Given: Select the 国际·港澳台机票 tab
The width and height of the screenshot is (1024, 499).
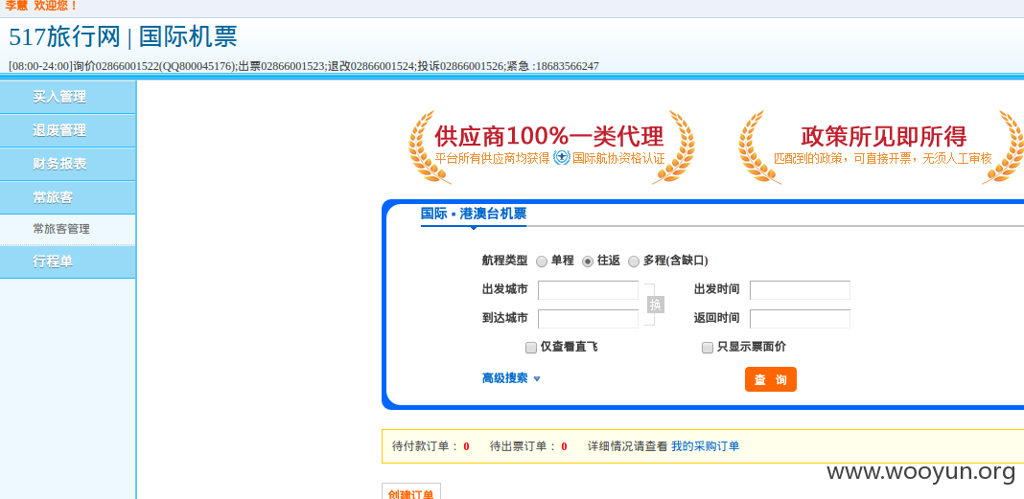Looking at the screenshot, I should point(474,214).
